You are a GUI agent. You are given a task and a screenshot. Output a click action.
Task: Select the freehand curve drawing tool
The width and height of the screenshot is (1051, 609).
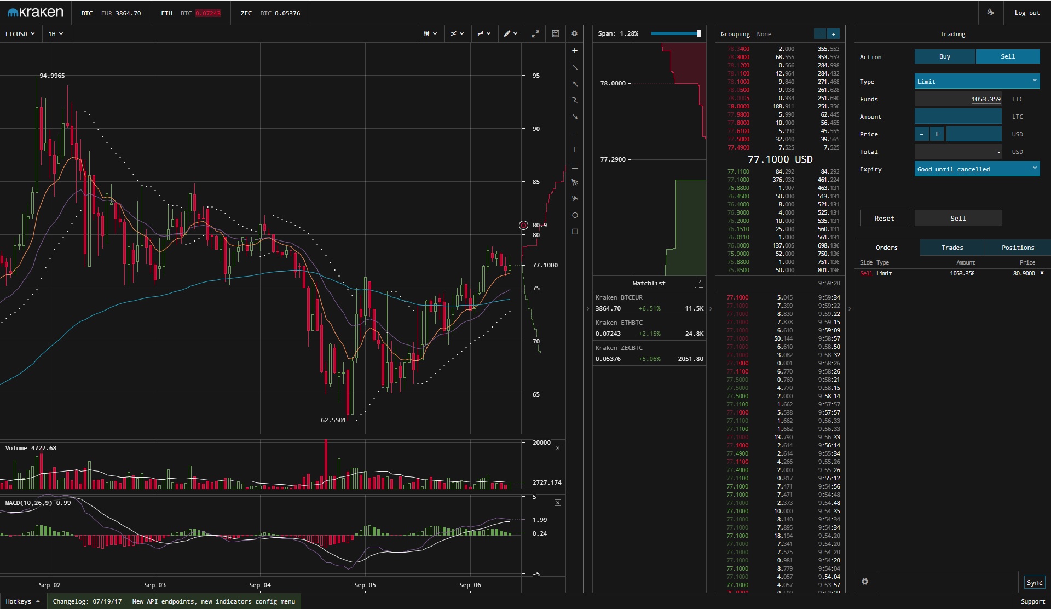coord(575,100)
